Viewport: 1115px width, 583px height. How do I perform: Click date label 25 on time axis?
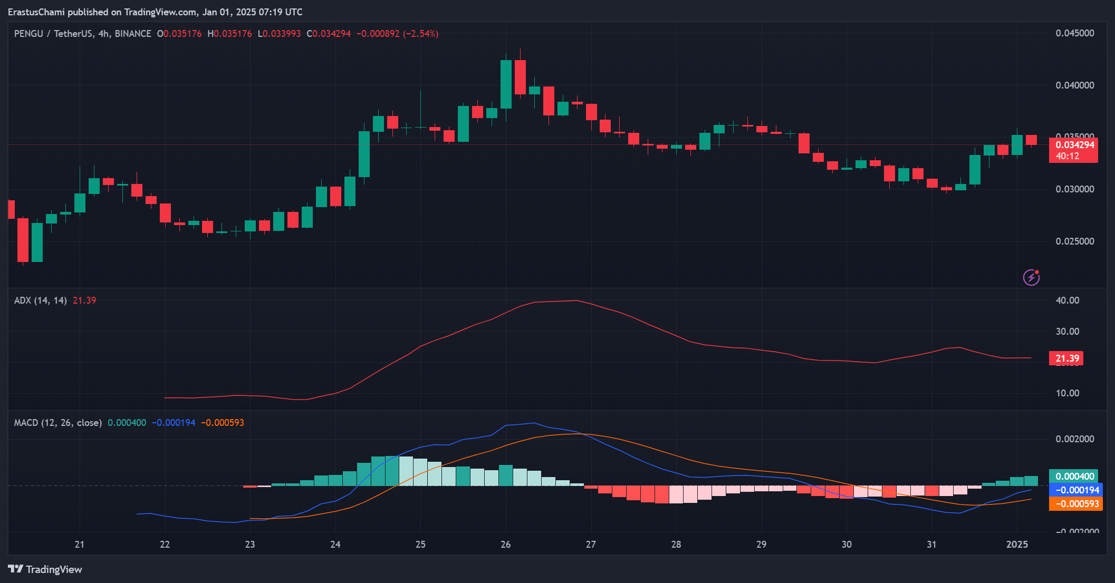coord(420,545)
